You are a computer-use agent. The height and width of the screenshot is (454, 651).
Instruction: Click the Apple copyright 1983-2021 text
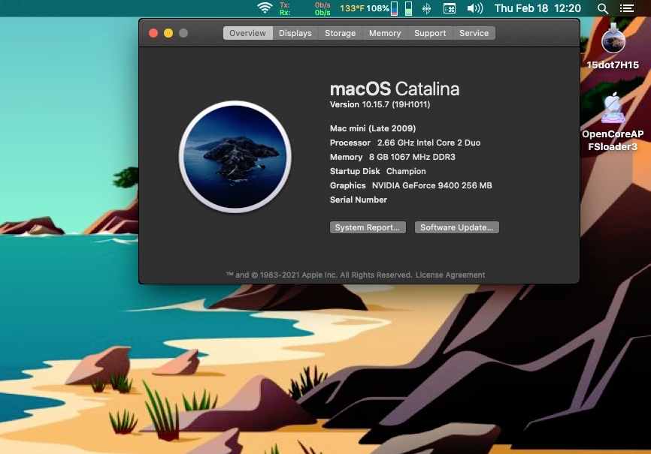click(x=319, y=275)
